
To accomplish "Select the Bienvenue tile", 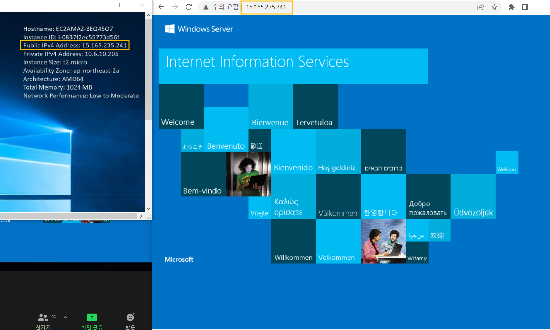I will click(271, 107).
